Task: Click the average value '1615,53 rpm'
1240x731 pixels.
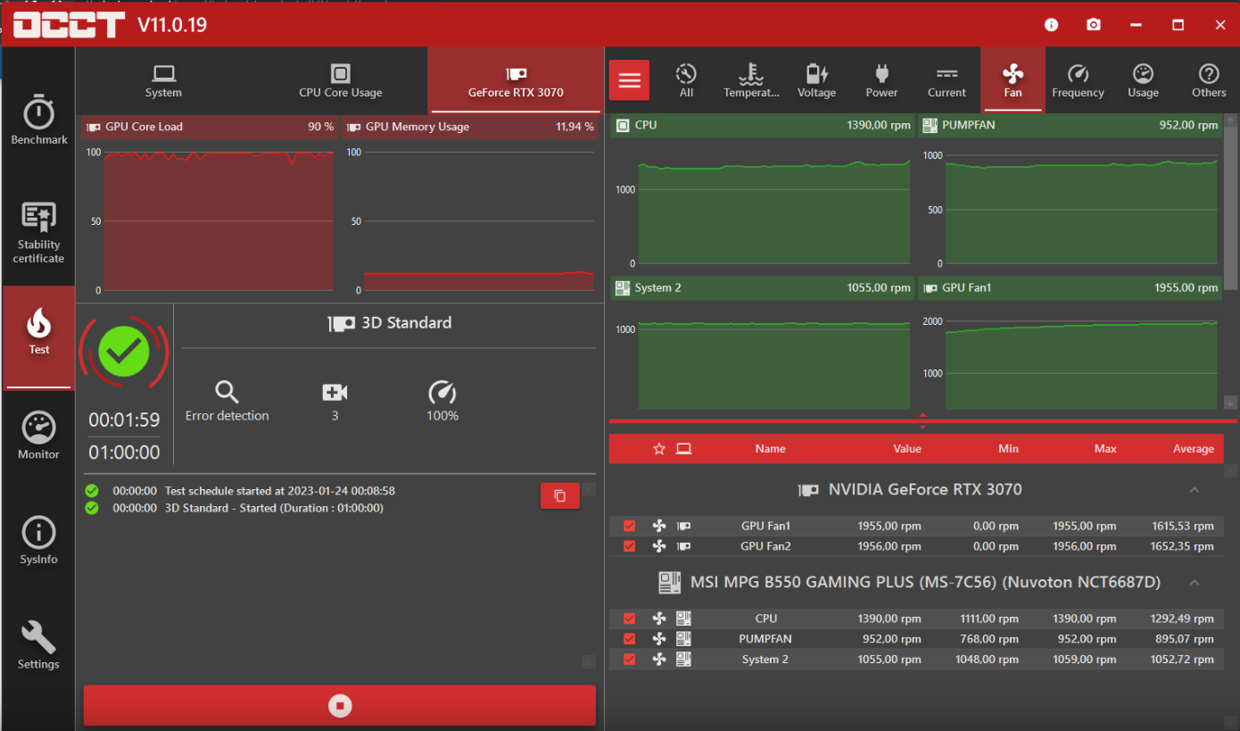Action: point(1182,526)
